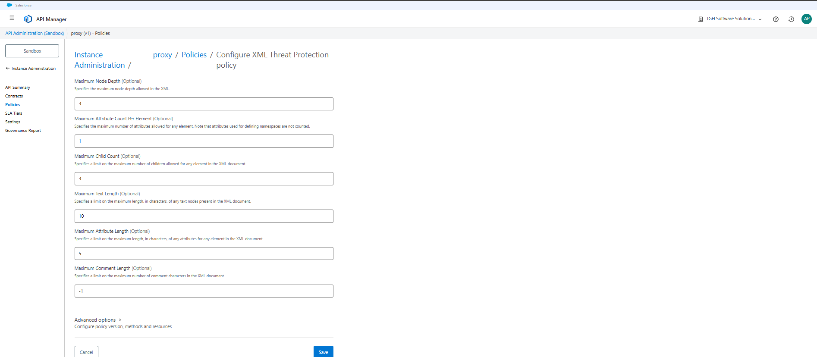Click the Maximum Node Depth field
This screenshot has width=817, height=357.
click(x=204, y=104)
